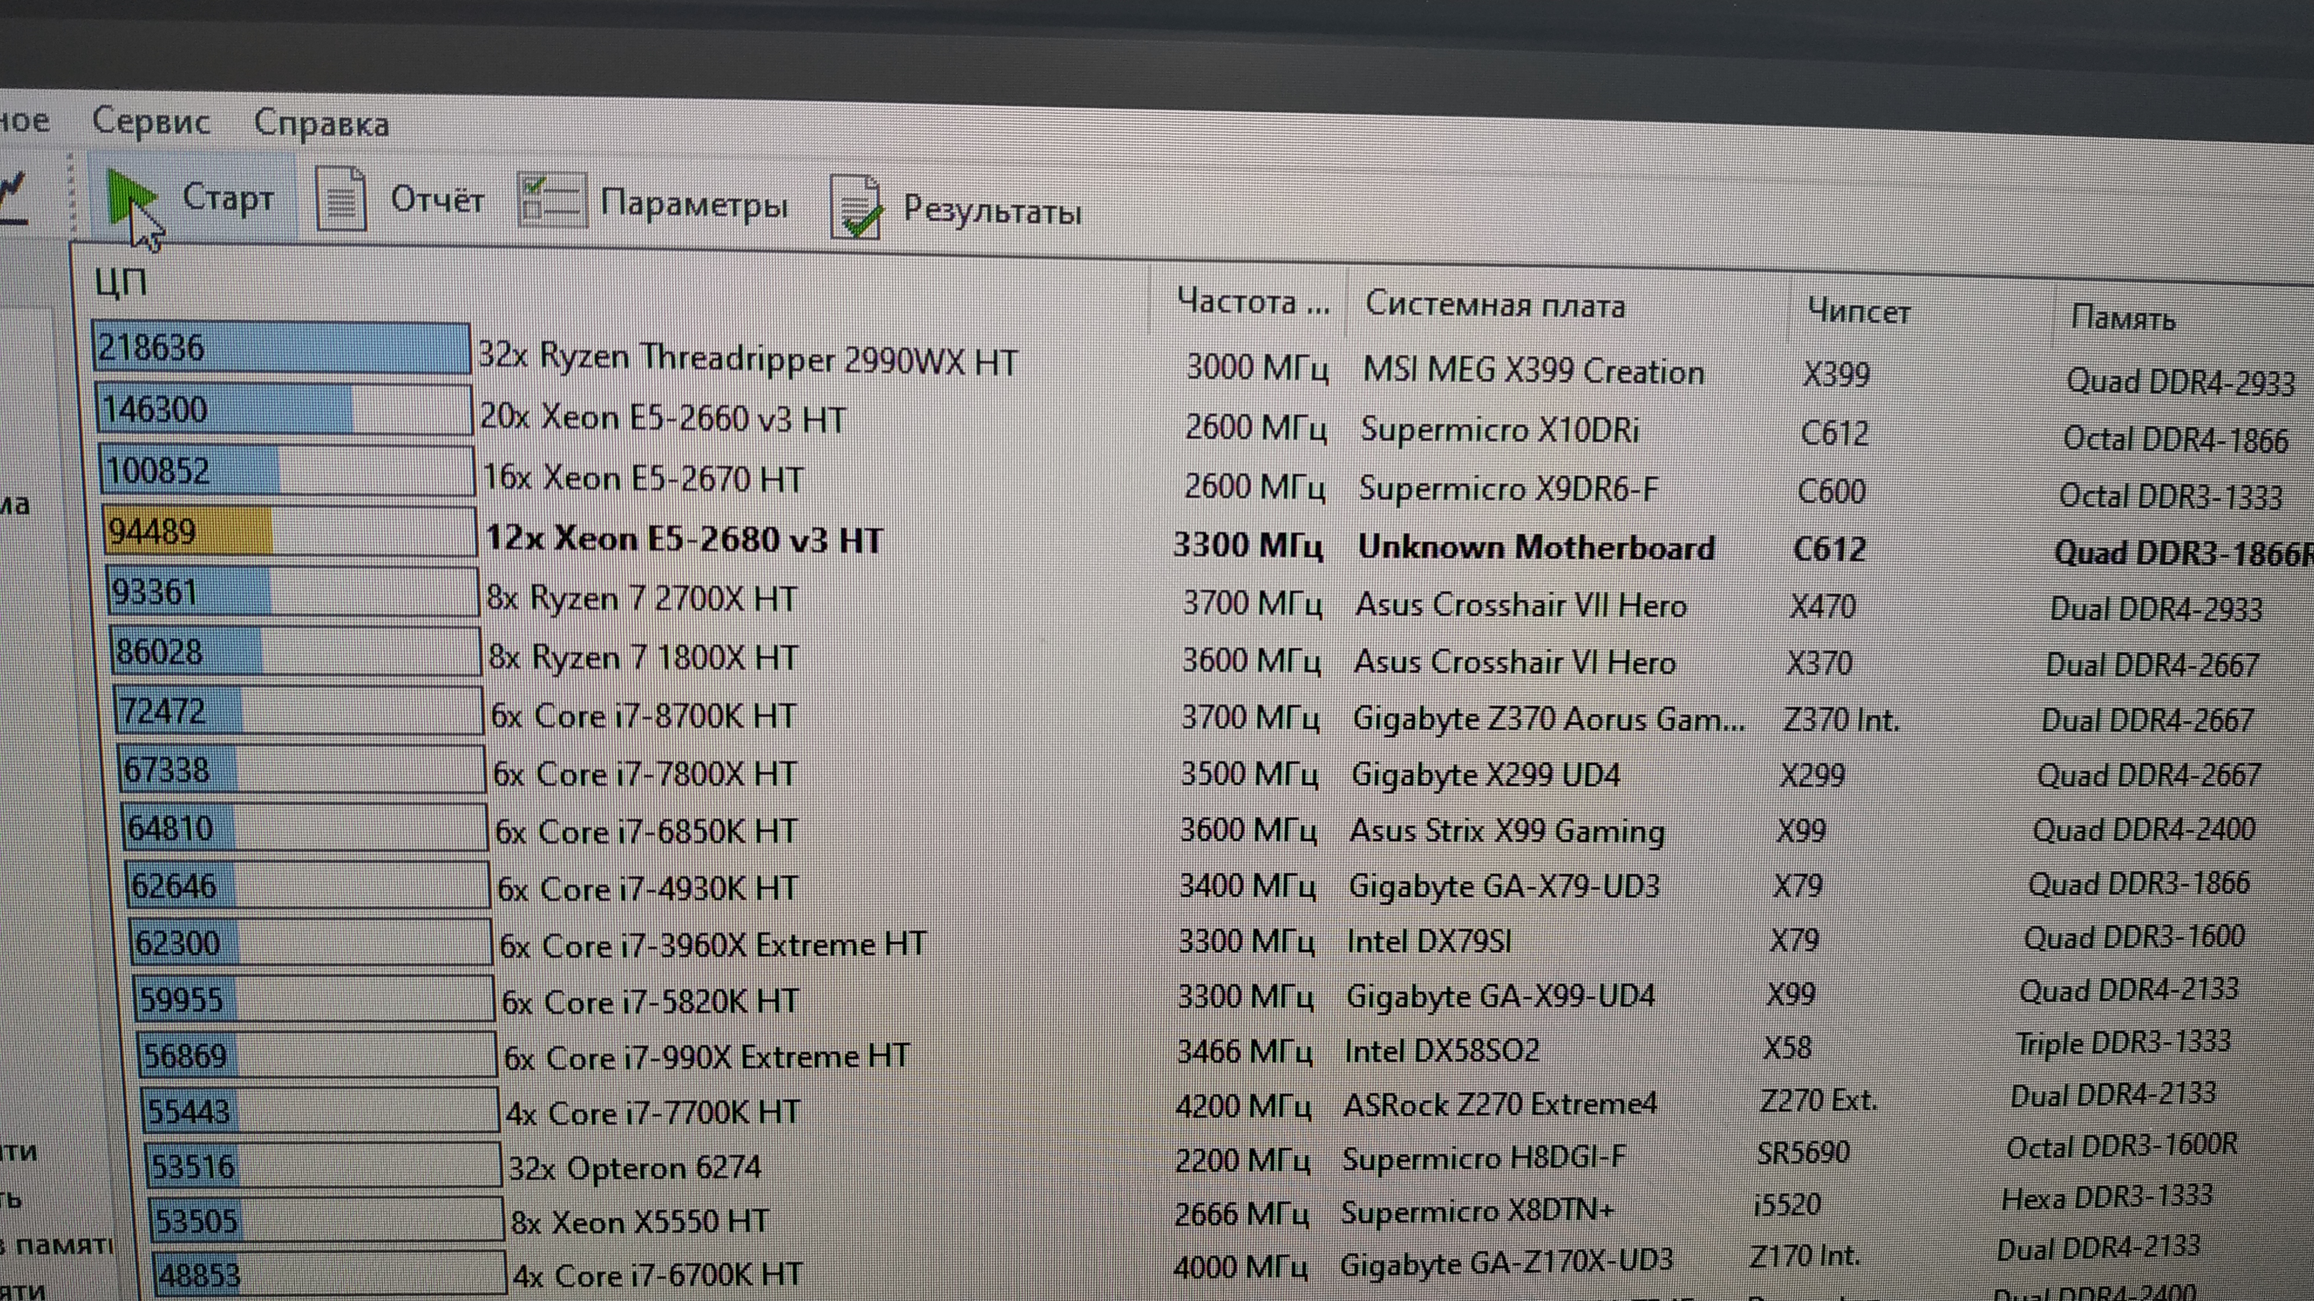
Task: Select the Ryzen Threadripper 2990WX row
Action: 747,359
